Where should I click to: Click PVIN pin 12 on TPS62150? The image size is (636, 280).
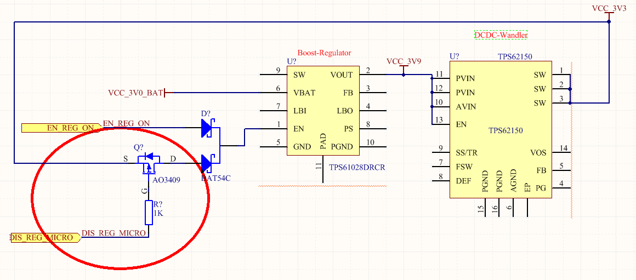click(x=440, y=93)
